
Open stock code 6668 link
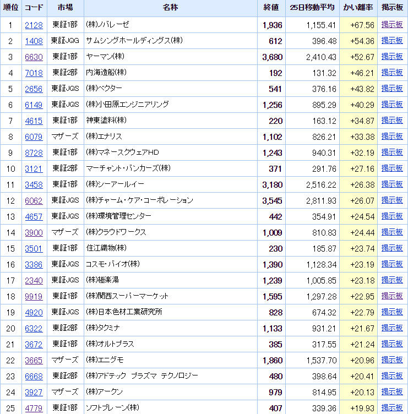34,377
